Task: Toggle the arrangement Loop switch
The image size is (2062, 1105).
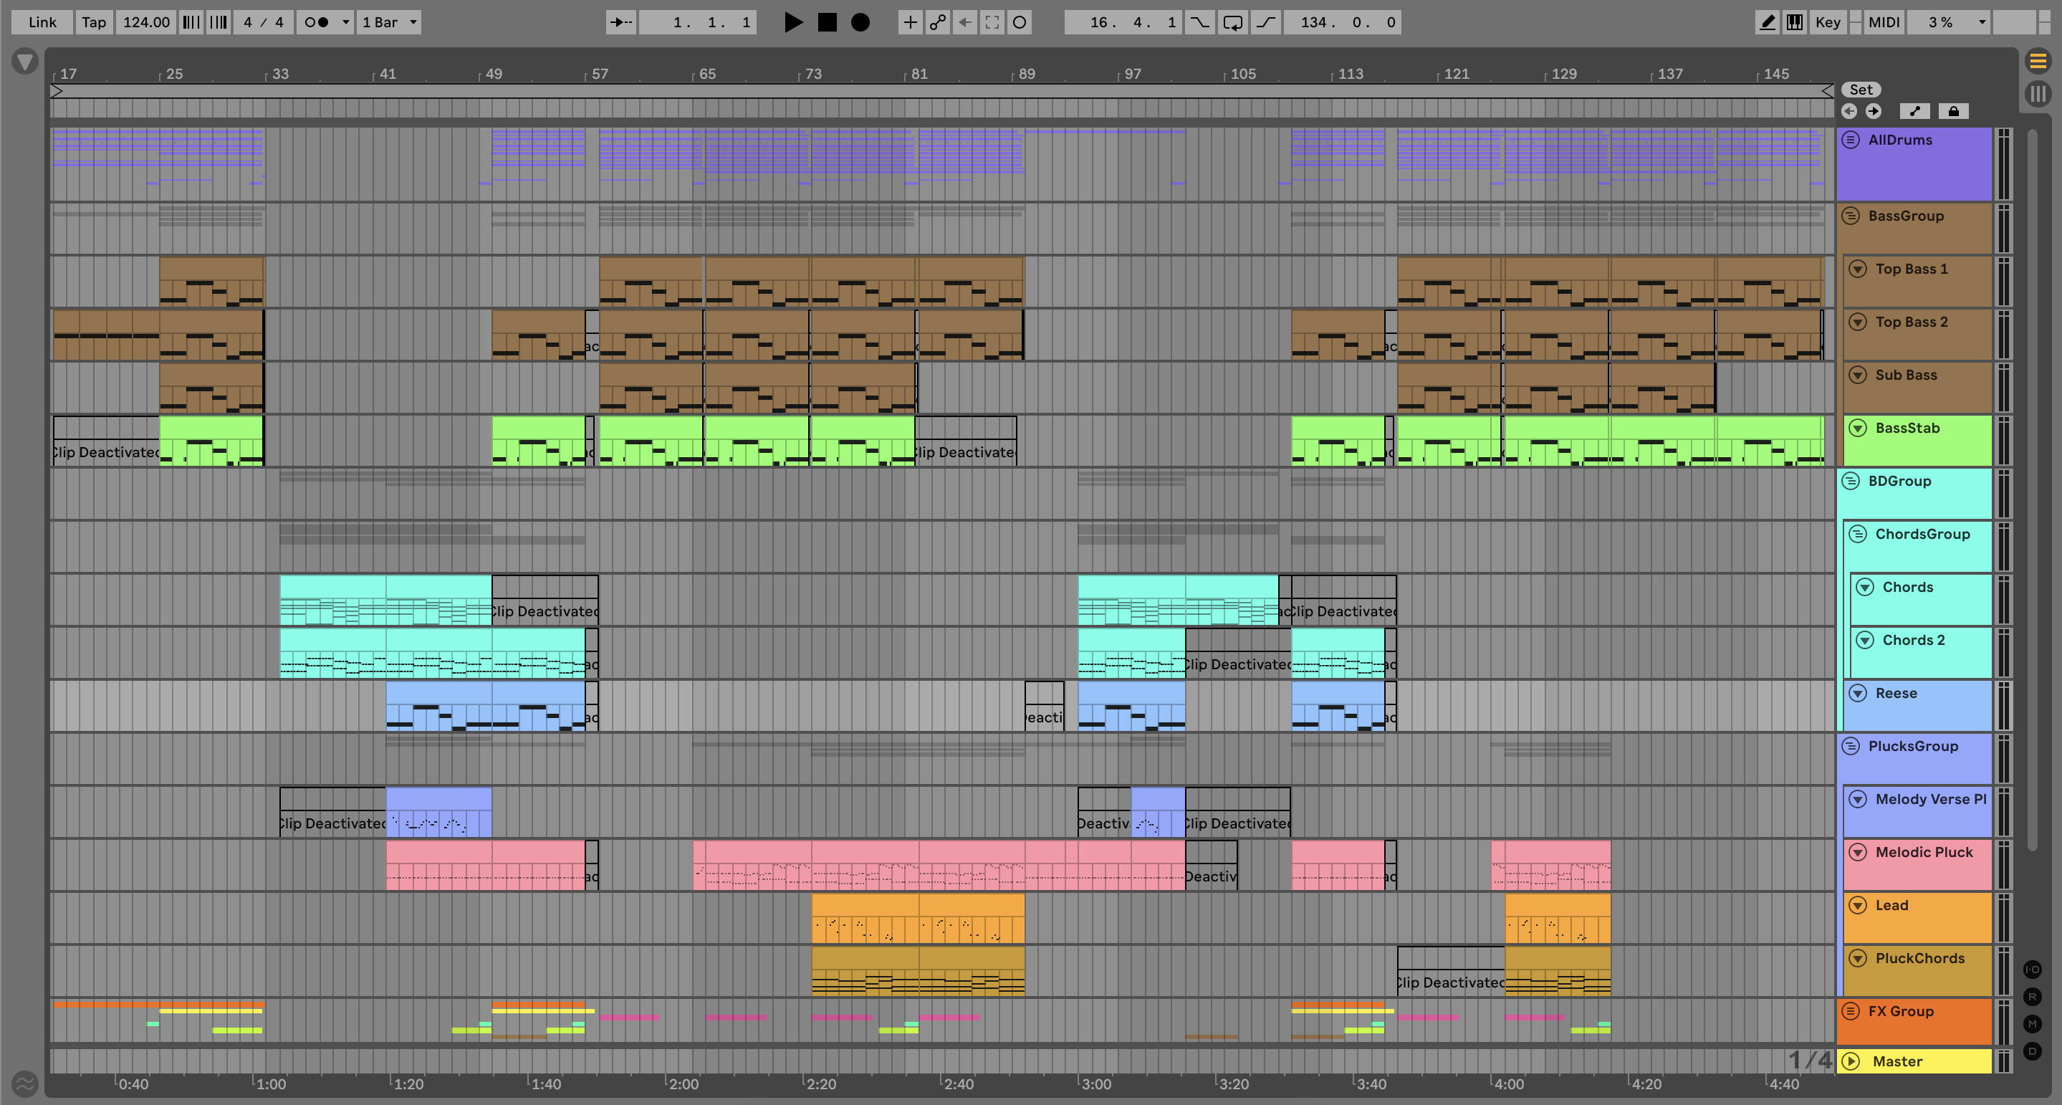Action: pos(1233,22)
